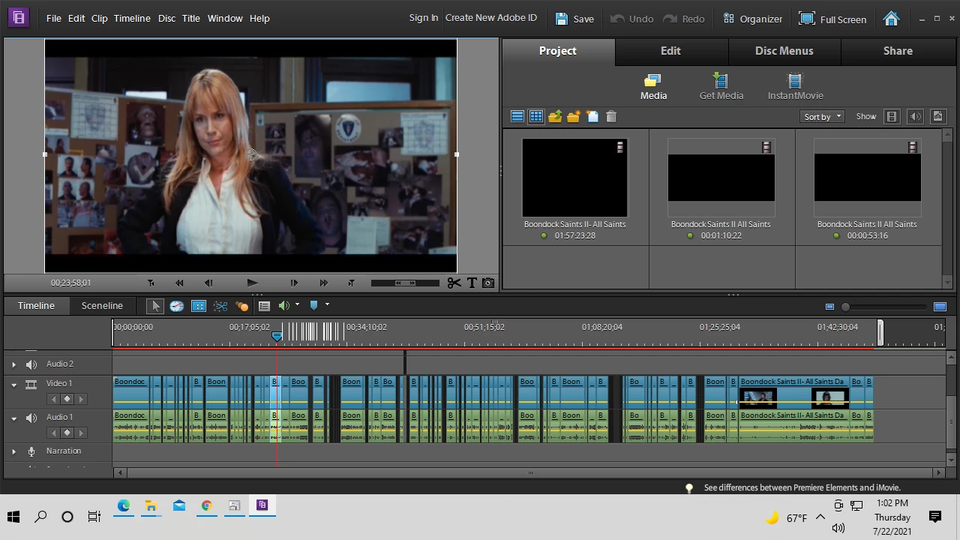Click the Full Screen button
Image resolution: width=960 pixels, height=540 pixels.
click(x=832, y=19)
